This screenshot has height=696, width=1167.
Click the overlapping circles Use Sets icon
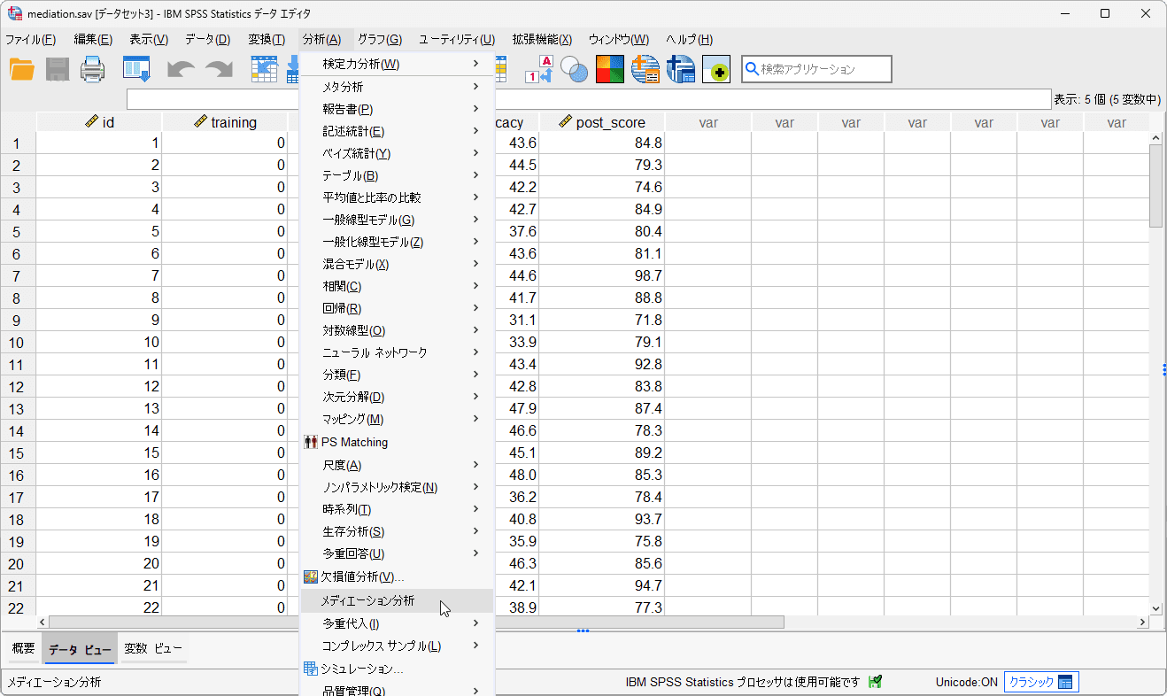point(575,69)
